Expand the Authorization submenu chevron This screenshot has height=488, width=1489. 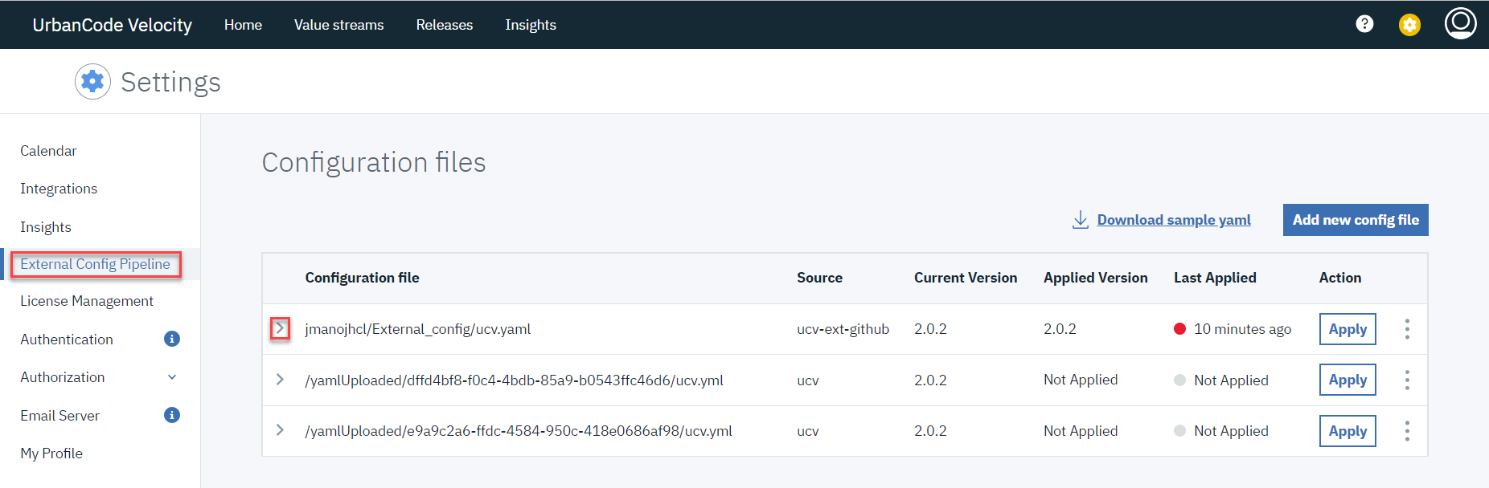tap(172, 377)
